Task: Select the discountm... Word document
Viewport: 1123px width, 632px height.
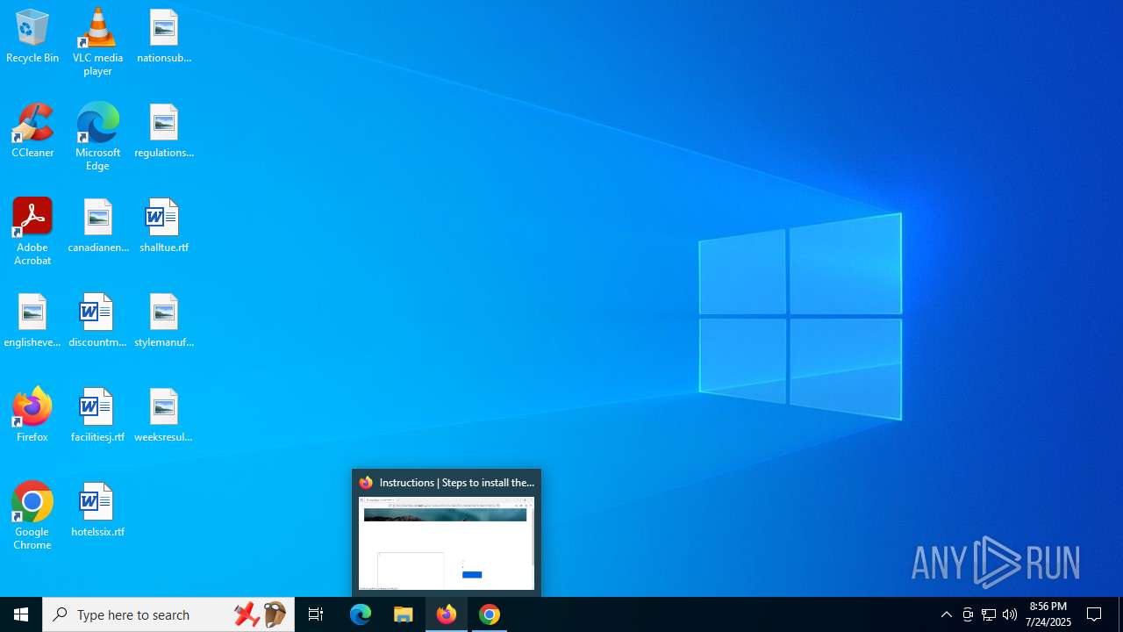Action: (97, 321)
